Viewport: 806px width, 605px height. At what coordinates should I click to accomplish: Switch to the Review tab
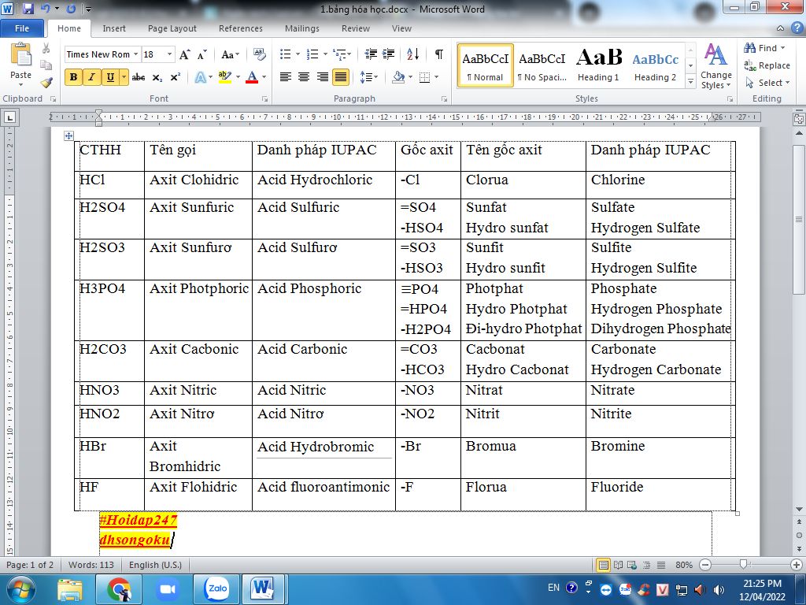(x=356, y=28)
